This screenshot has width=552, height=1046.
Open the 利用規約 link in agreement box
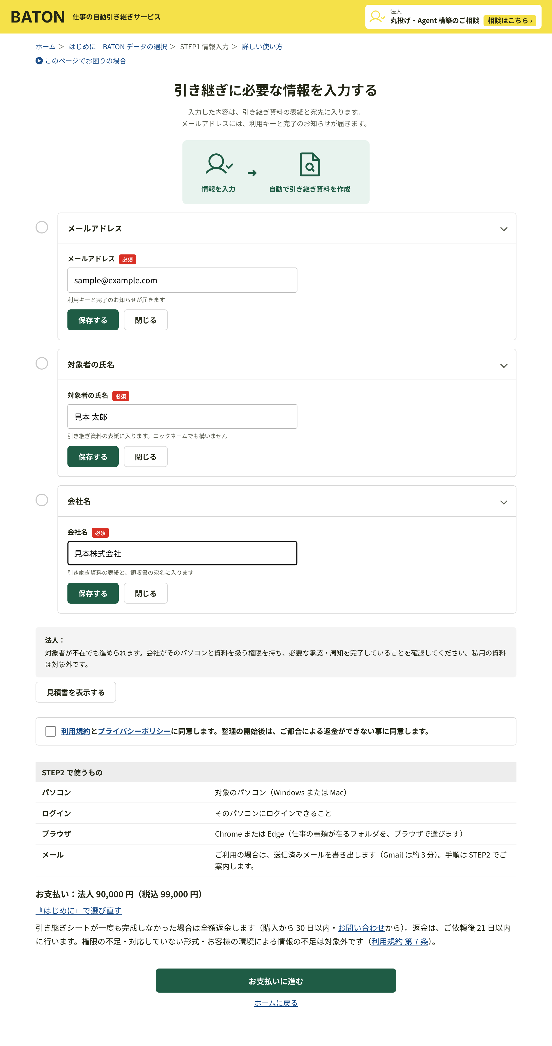[76, 731]
